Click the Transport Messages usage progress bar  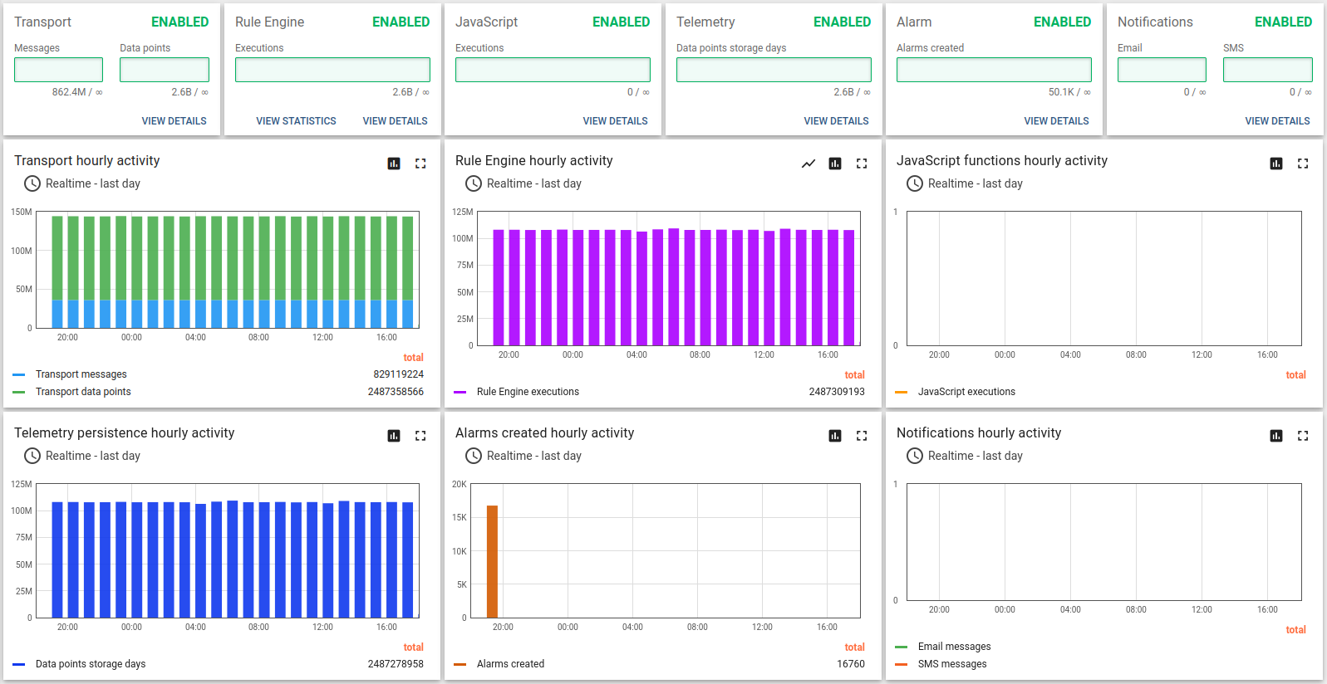[x=58, y=70]
